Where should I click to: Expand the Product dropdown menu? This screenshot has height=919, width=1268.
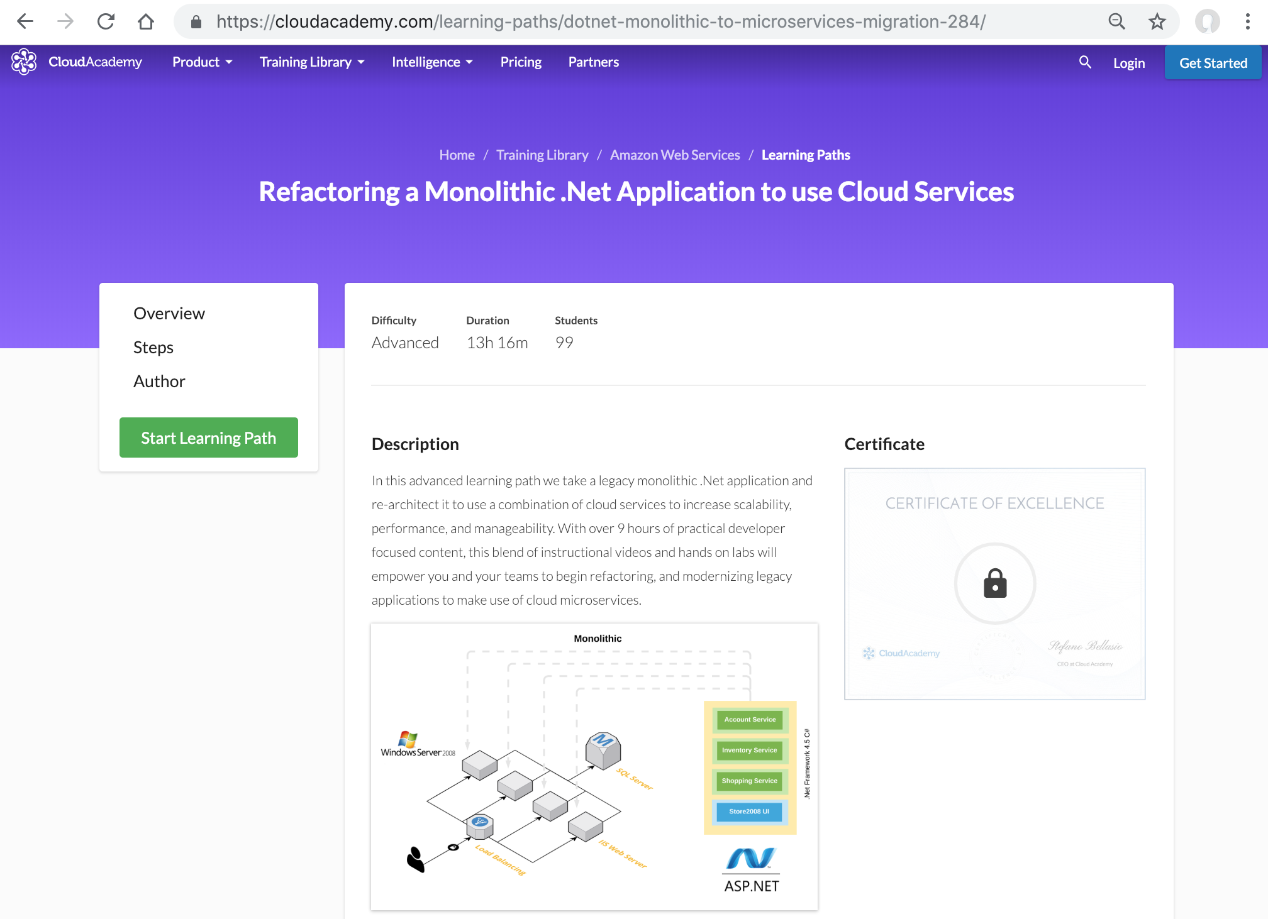pyautogui.click(x=203, y=62)
